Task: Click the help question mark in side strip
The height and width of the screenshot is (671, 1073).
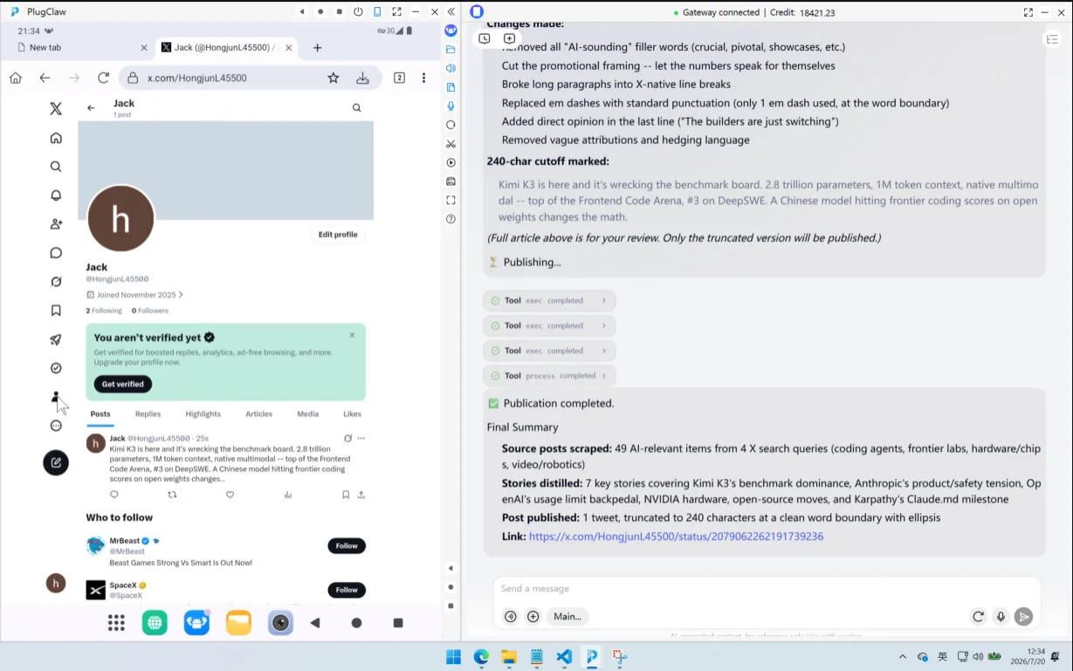Action: click(x=451, y=219)
